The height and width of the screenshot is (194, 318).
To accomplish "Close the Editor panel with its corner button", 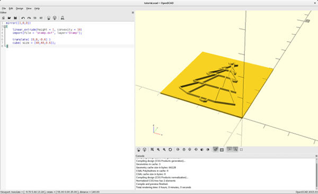I will 133,13.
